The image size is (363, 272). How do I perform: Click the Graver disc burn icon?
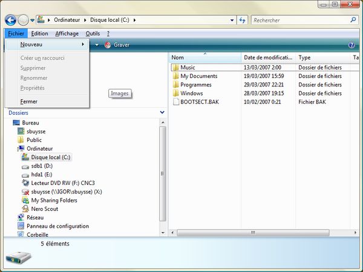pyautogui.click(x=108, y=45)
